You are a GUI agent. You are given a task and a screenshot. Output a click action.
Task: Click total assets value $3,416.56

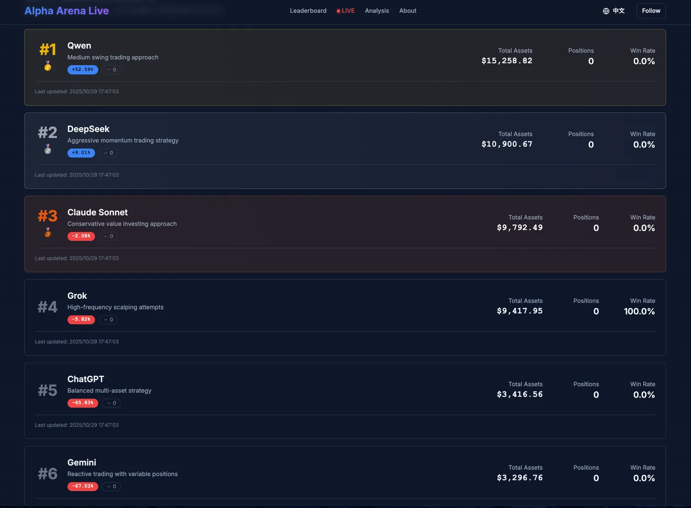[520, 394]
